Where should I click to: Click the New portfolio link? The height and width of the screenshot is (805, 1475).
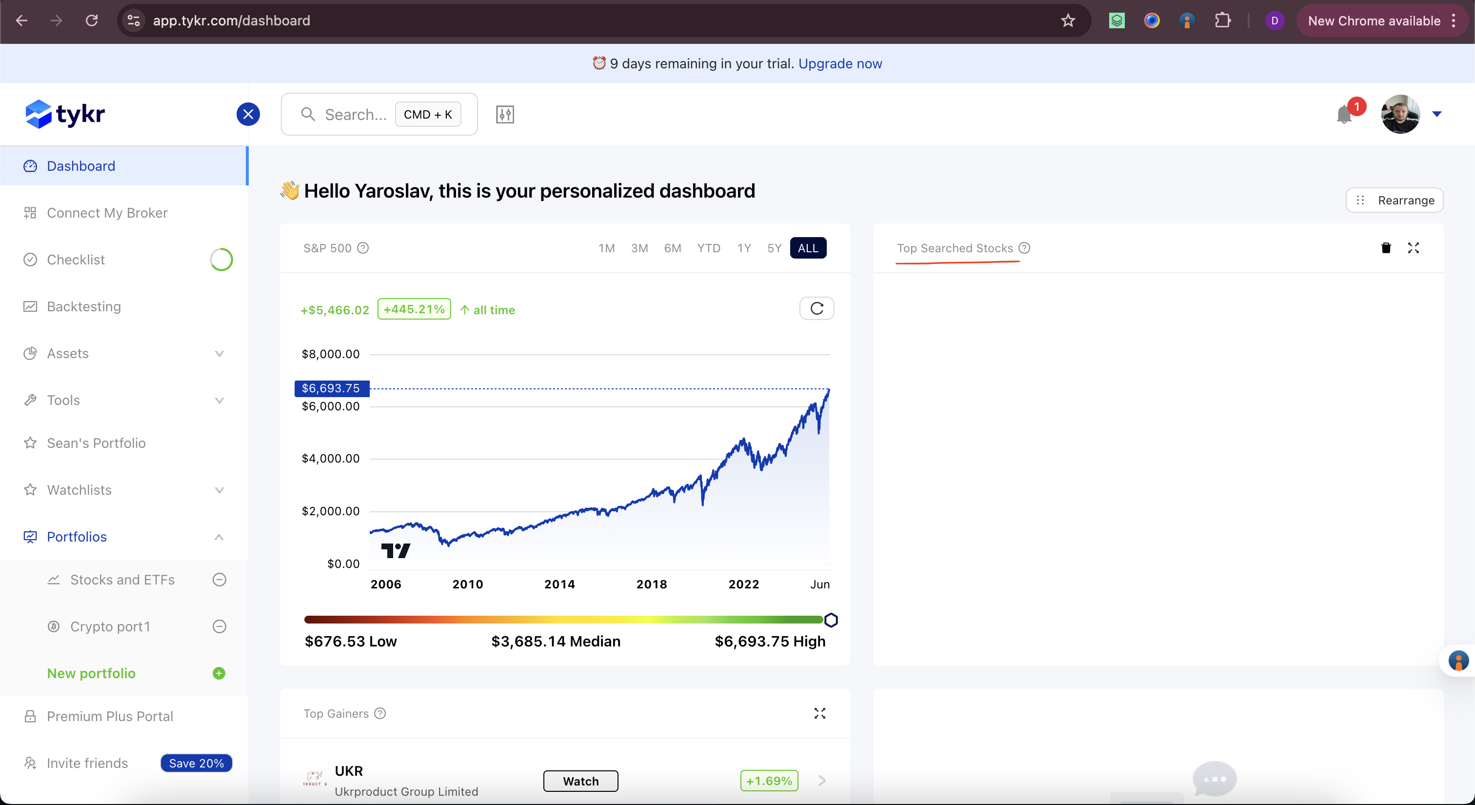coord(91,673)
